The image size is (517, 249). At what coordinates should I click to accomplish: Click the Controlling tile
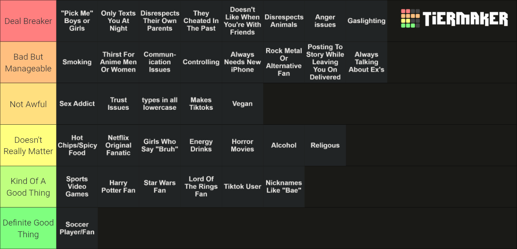[201, 62]
